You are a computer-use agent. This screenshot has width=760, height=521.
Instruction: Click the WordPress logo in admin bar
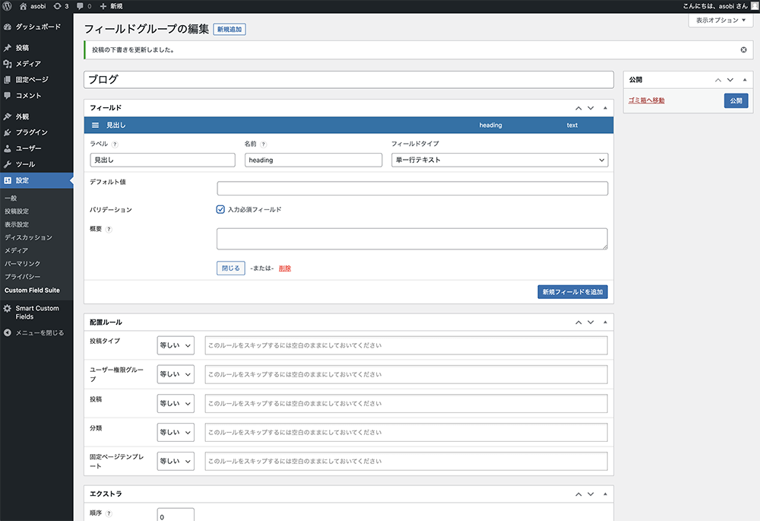point(8,6)
